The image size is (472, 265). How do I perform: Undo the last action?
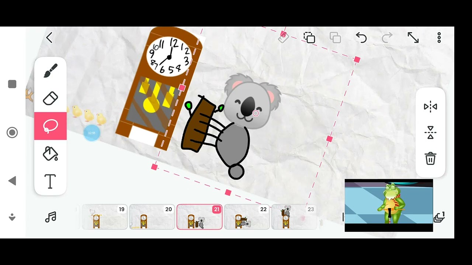pos(361,38)
